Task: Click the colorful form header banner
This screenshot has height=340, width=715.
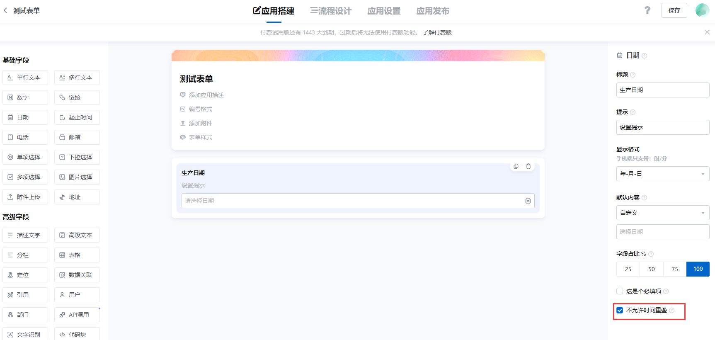Action: [x=358, y=56]
